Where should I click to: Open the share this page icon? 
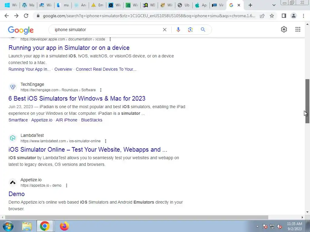point(262,16)
